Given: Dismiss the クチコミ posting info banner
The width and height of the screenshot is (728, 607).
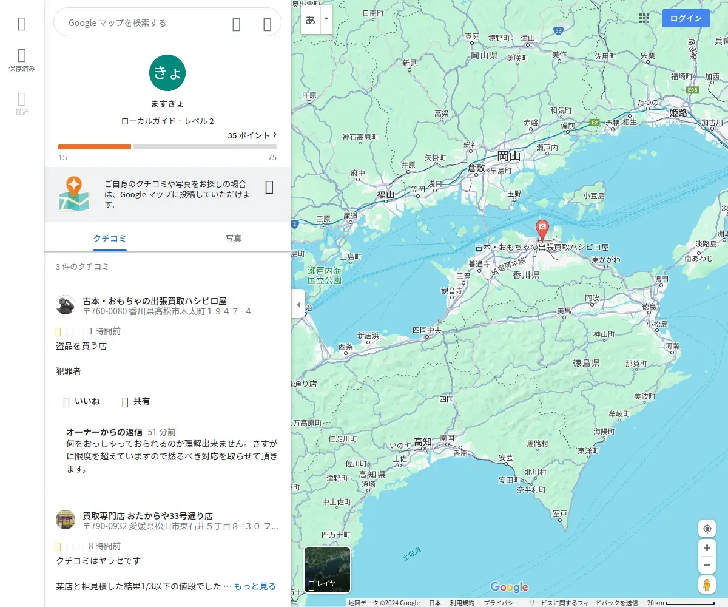Looking at the screenshot, I should (269, 188).
